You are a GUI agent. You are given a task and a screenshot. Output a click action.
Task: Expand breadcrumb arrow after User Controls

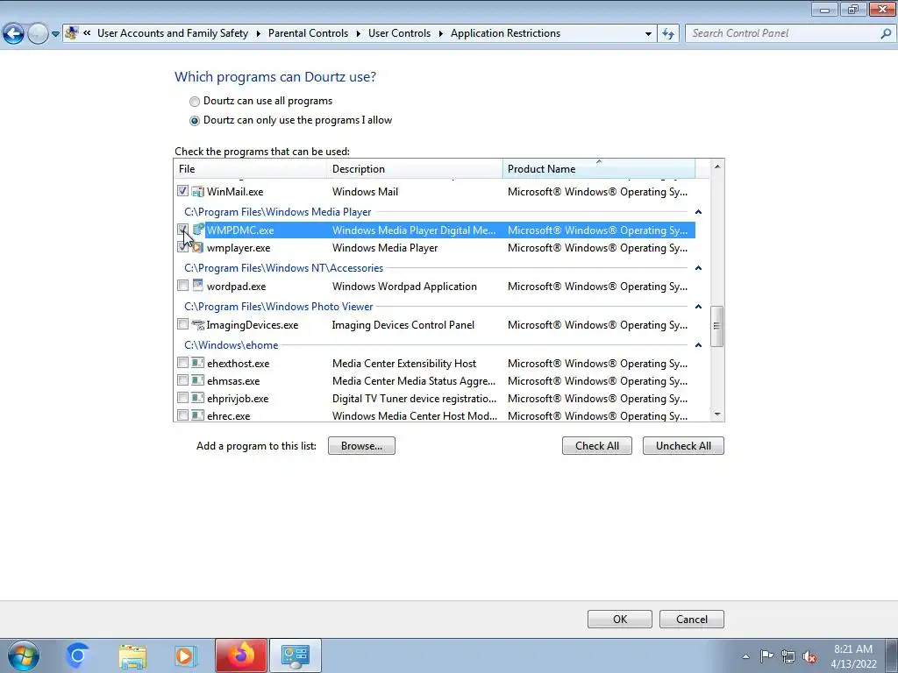[x=441, y=34]
